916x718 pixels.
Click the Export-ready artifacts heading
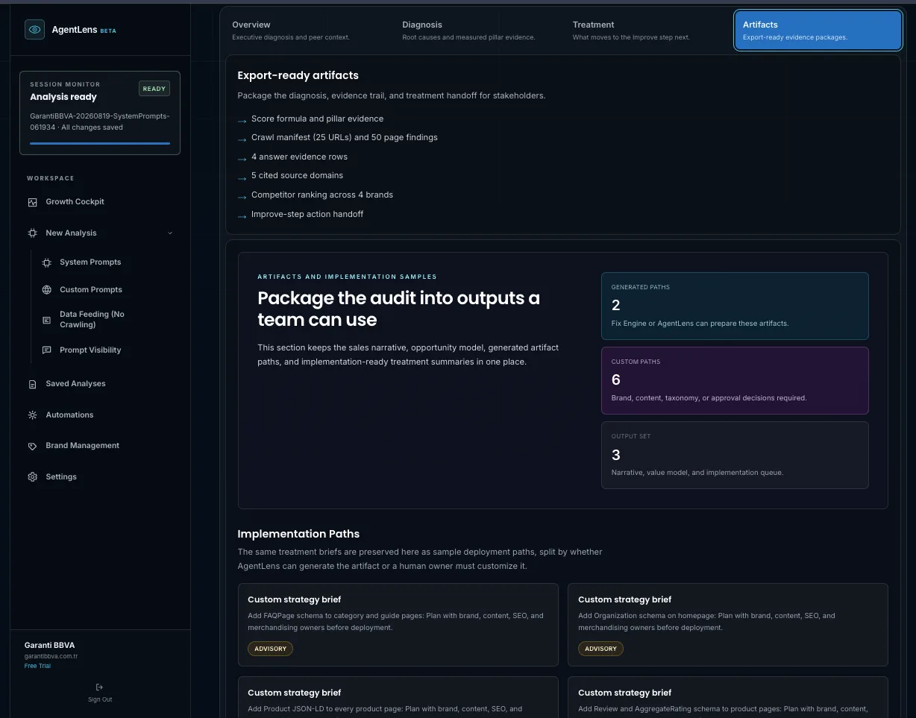[298, 75]
